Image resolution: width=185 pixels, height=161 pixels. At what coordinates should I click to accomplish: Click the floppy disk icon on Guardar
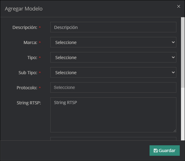[x=155, y=151]
